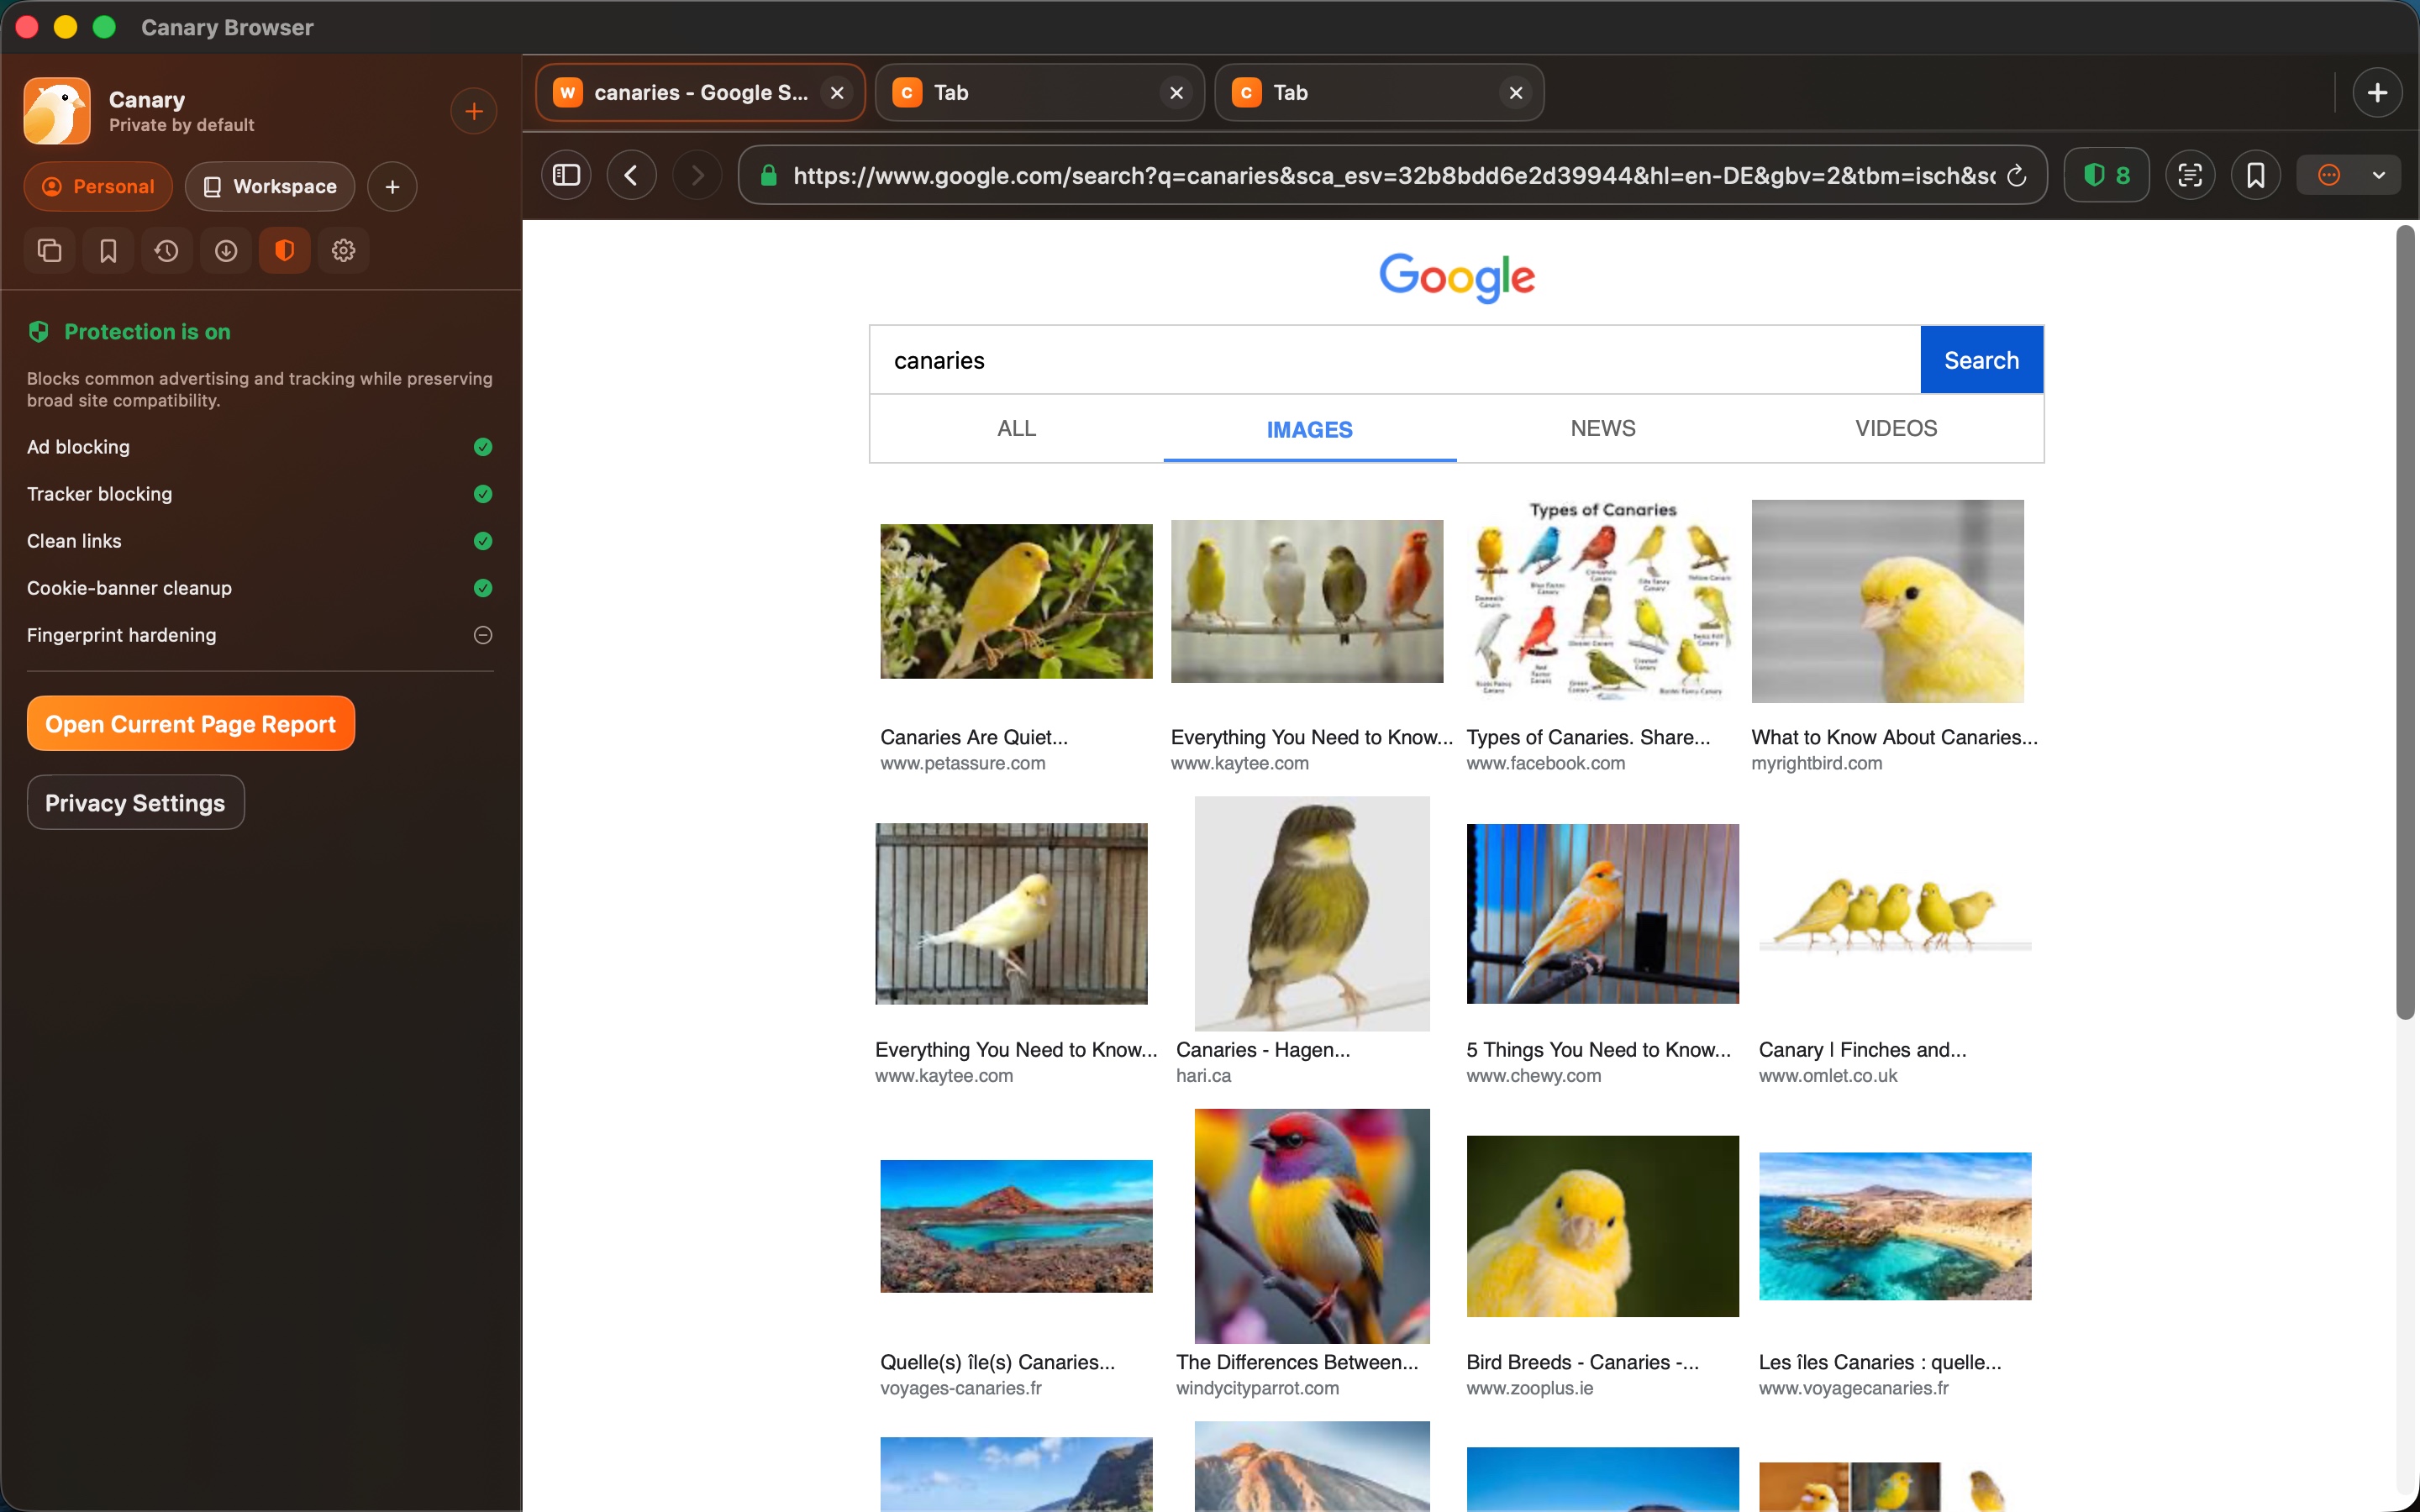Click the page vertical scrollbar
This screenshot has height=1512, width=2420.
click(2405, 622)
